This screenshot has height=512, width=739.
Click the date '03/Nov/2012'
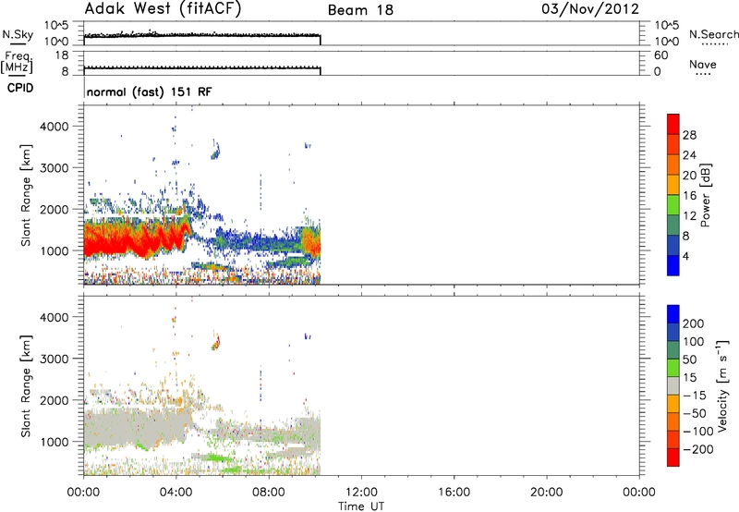[x=590, y=9]
